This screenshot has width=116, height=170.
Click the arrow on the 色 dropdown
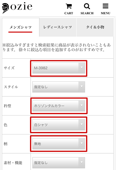tap(82, 125)
